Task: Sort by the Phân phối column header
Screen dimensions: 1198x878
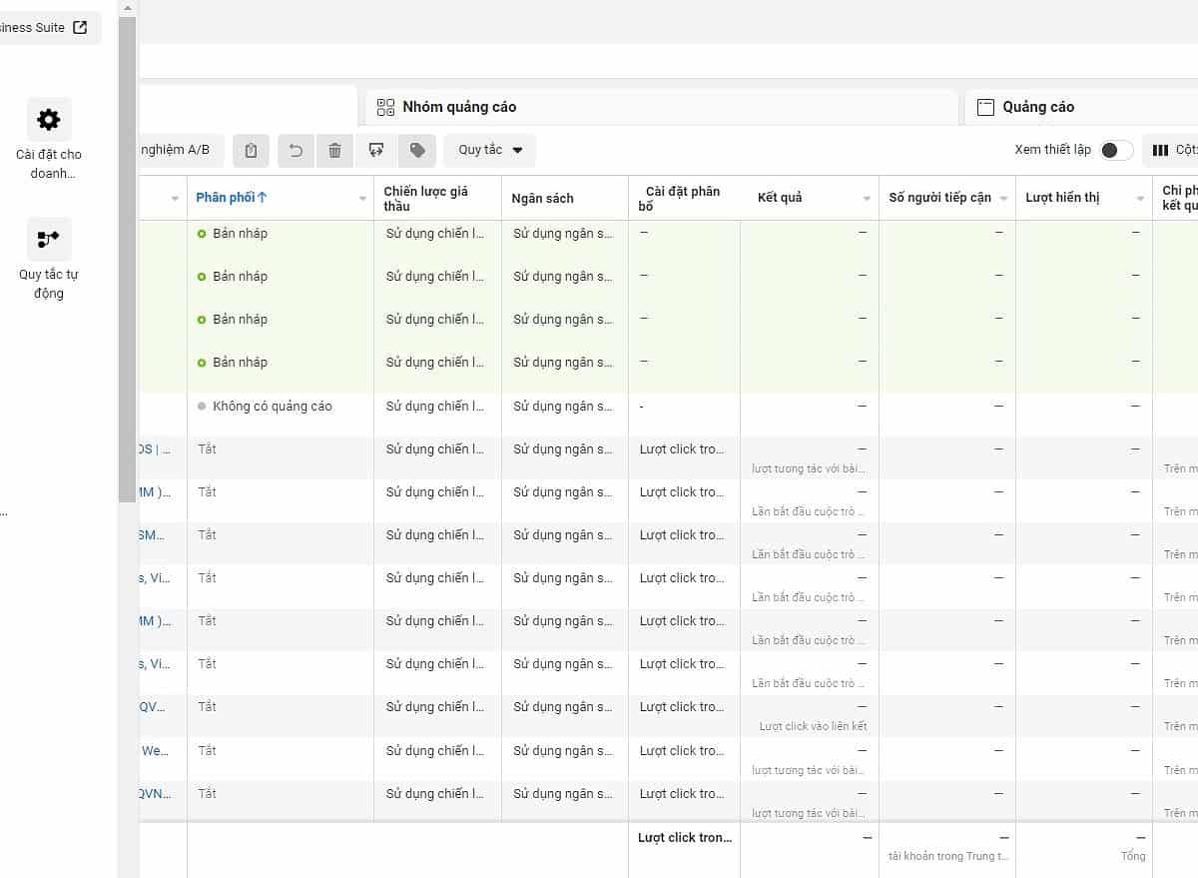Action: (x=232, y=198)
